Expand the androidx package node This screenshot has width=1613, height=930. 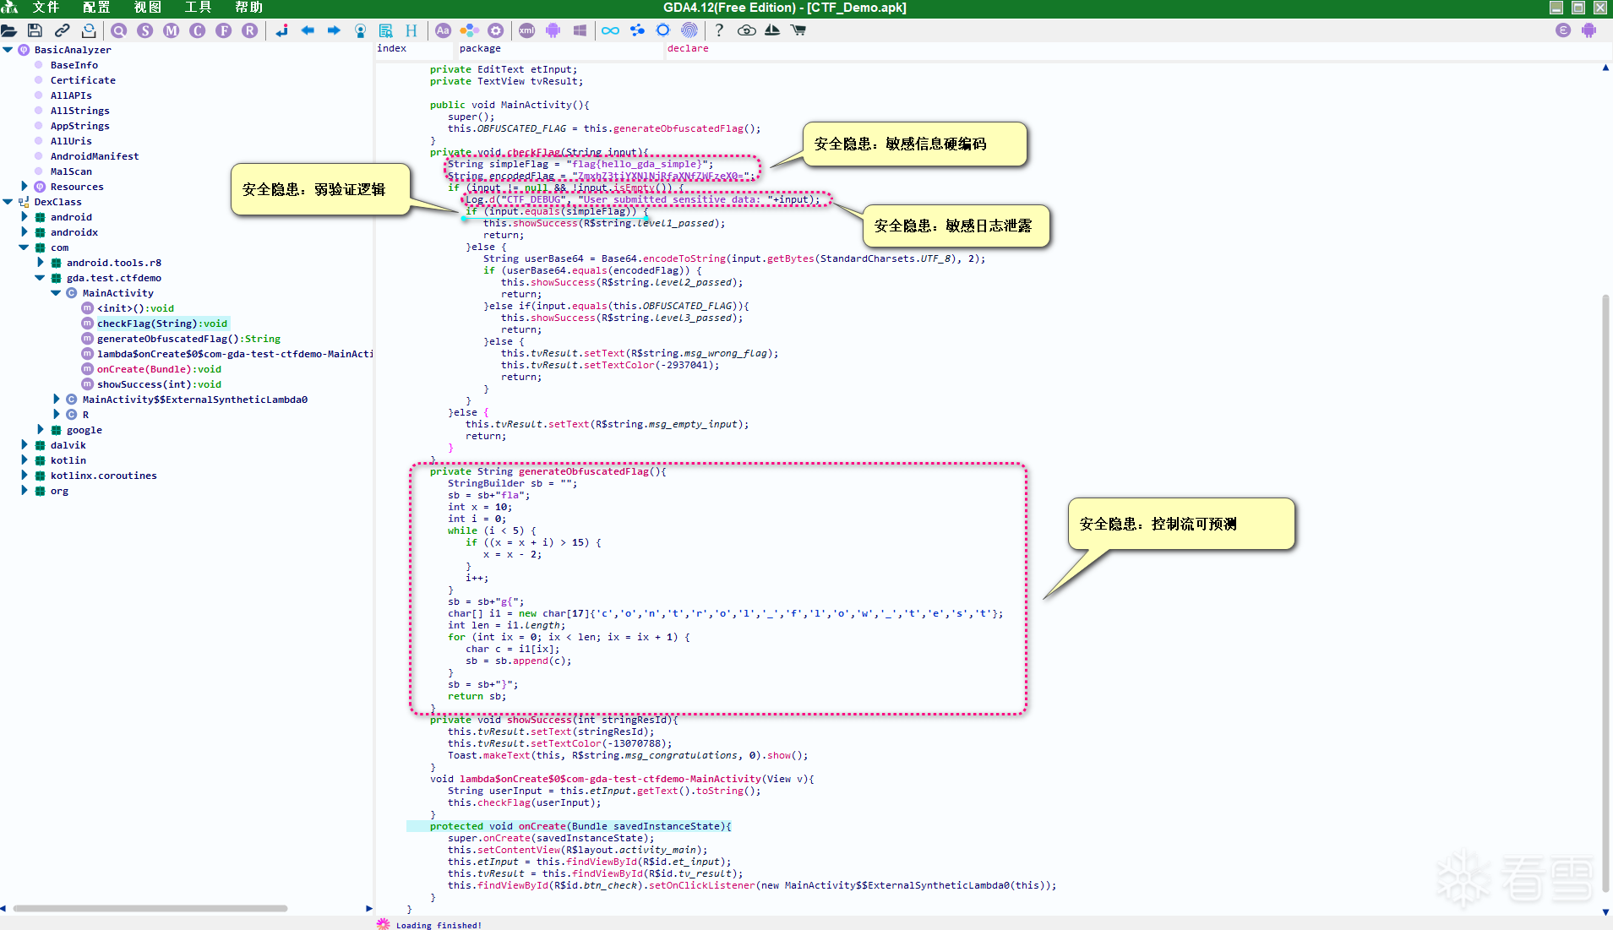24,232
